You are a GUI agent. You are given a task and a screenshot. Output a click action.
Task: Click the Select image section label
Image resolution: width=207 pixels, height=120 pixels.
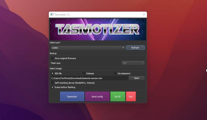pos(56,68)
